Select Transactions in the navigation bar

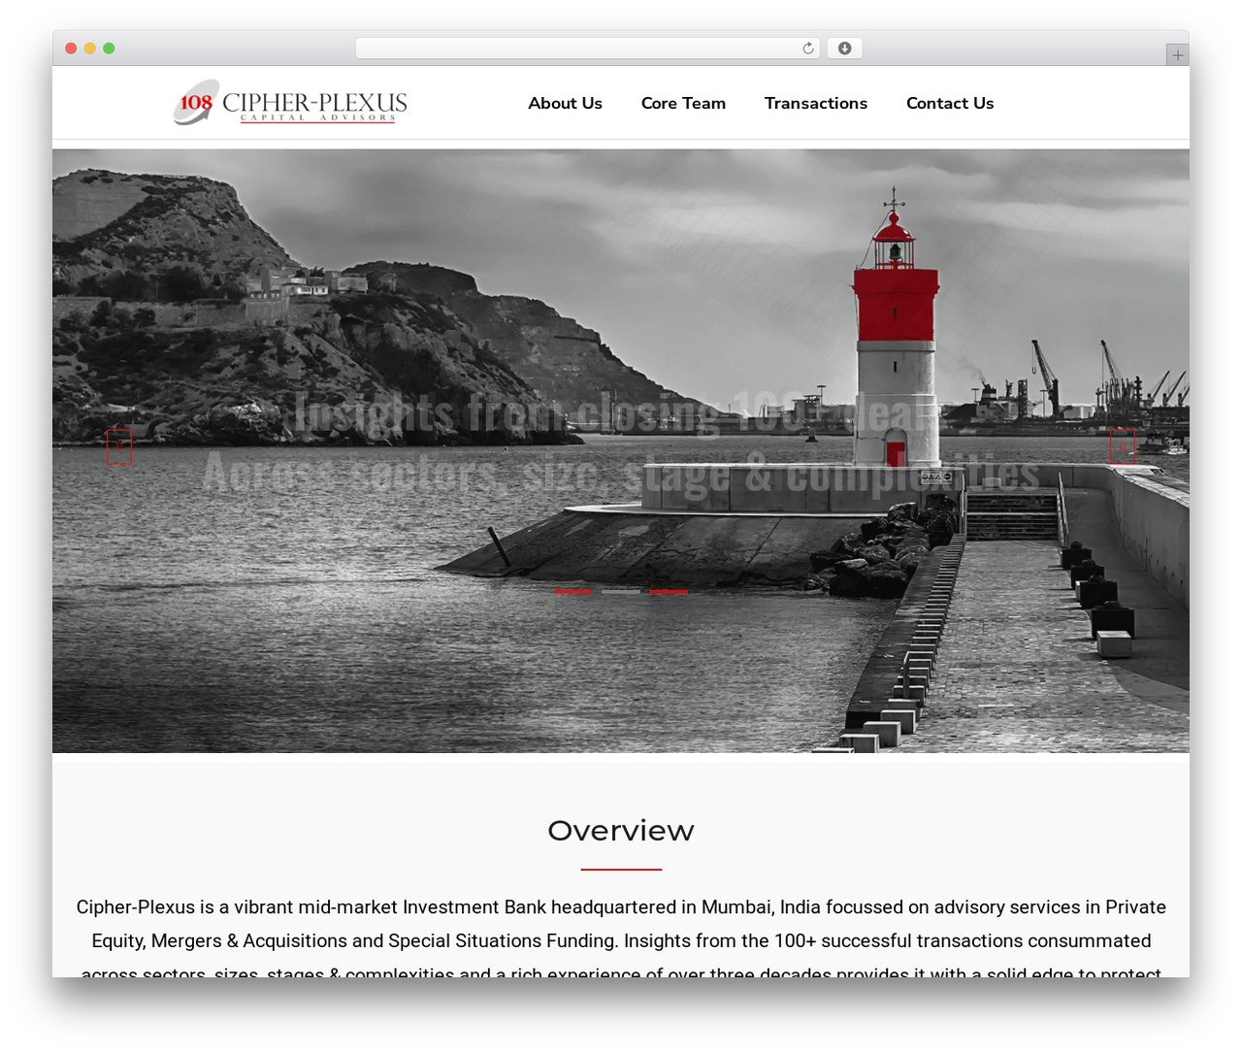(816, 103)
